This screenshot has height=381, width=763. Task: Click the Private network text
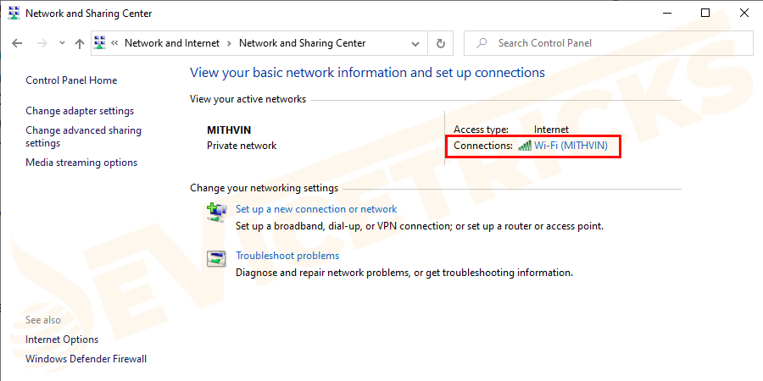coord(242,146)
